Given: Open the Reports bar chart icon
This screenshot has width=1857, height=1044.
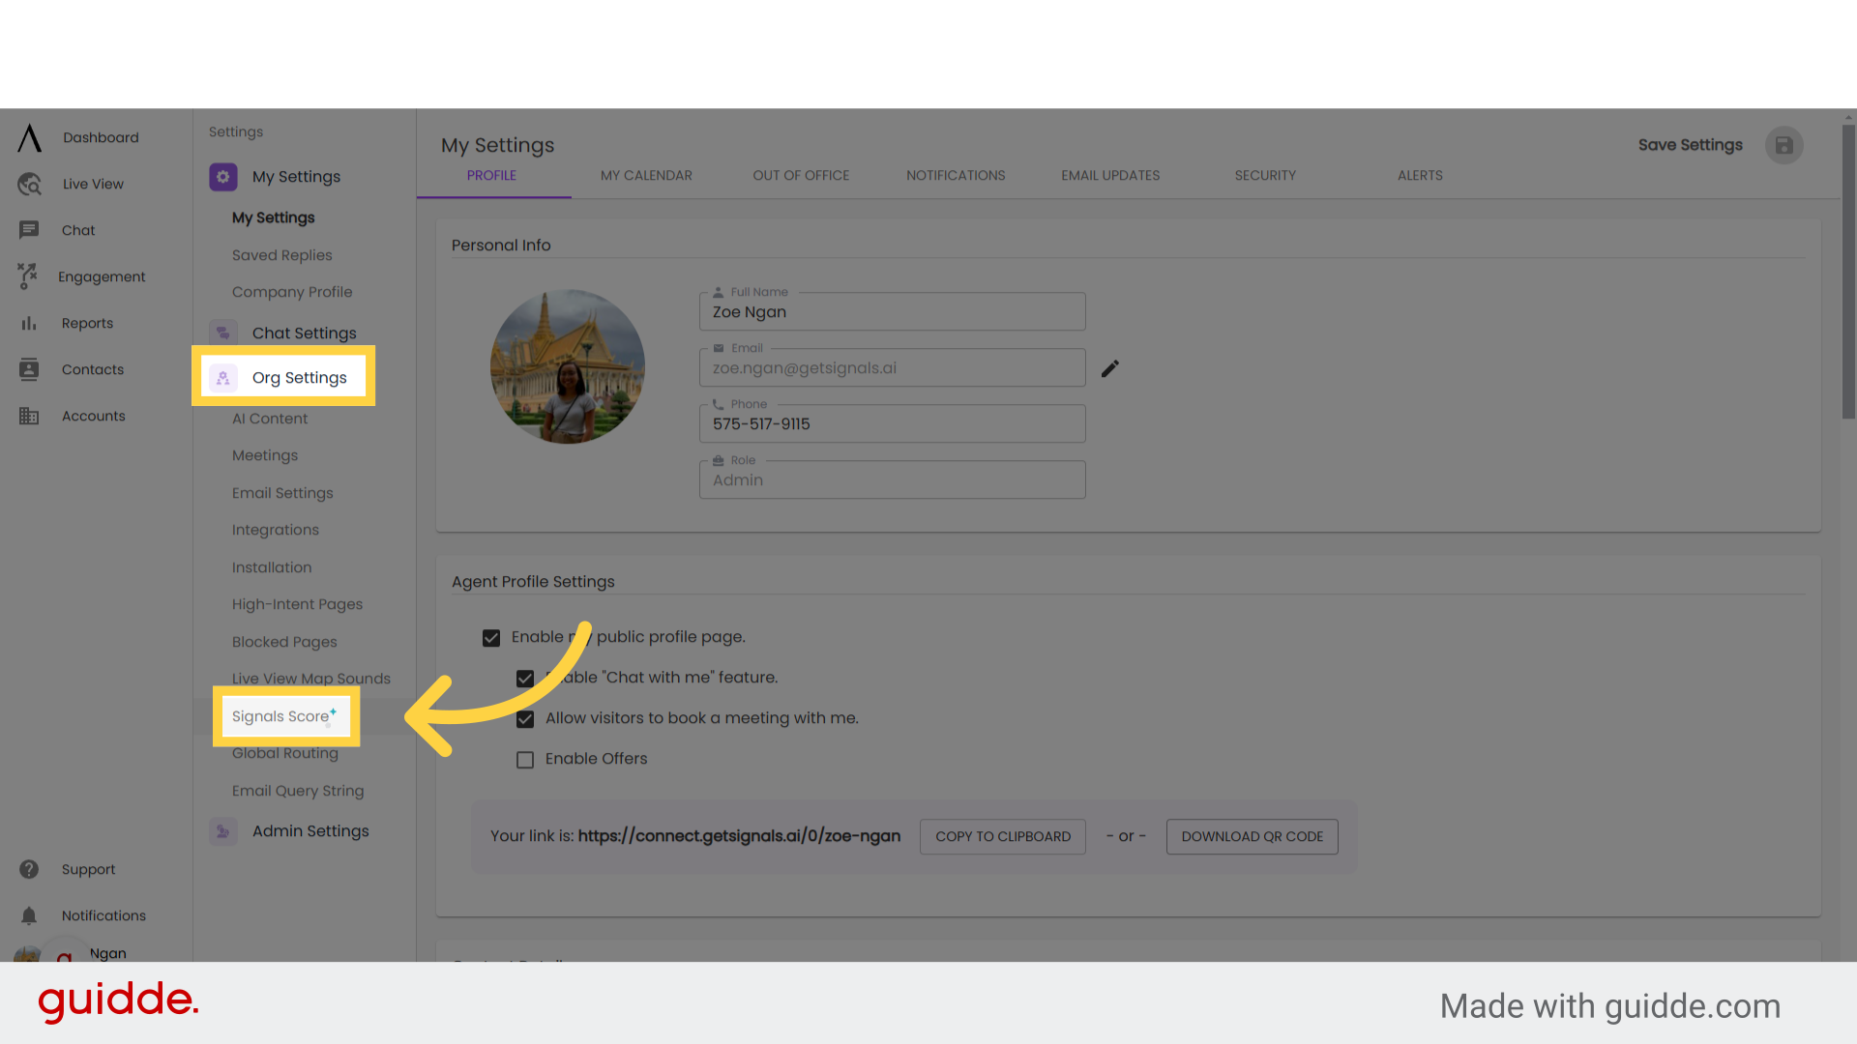Looking at the screenshot, I should pyautogui.click(x=29, y=323).
